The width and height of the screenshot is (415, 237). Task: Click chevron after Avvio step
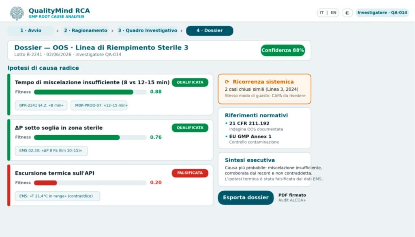[58, 31]
